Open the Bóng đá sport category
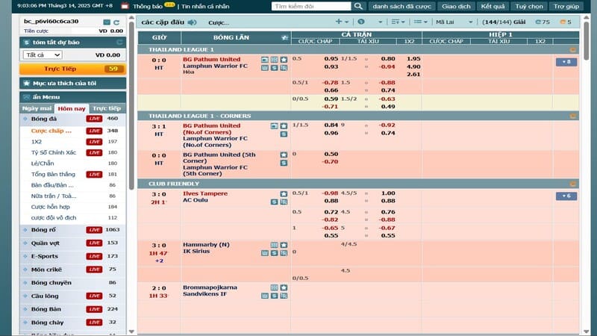 pos(72,119)
